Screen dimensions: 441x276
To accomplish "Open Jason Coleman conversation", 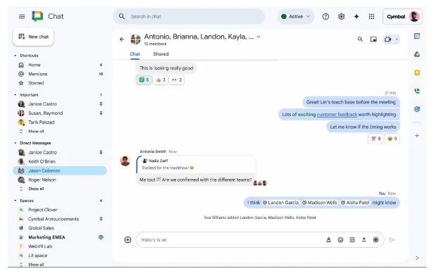I will coord(60,170).
